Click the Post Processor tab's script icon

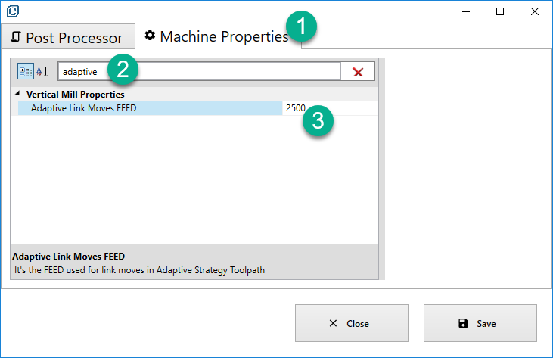(x=16, y=37)
